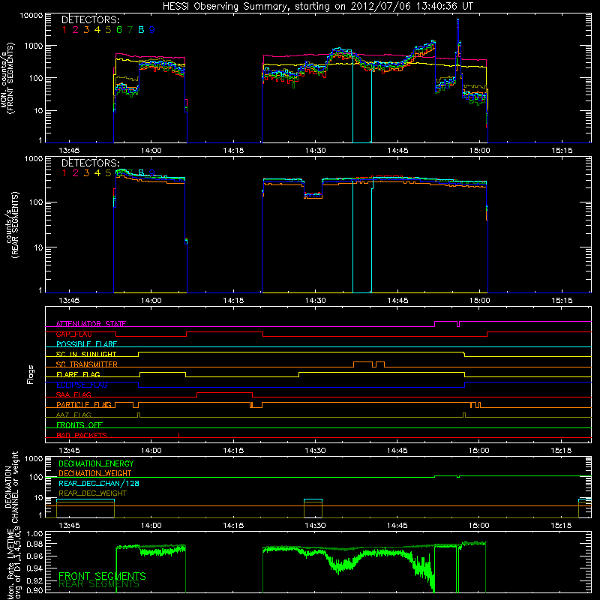Viewport: 600px width, 600px height.
Task: Click the 13:45 time label under decimation plot
Action: [x=69, y=526]
